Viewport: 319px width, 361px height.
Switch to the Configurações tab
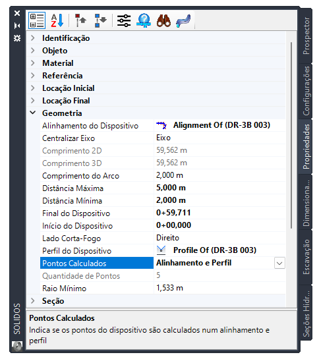coord(306,91)
